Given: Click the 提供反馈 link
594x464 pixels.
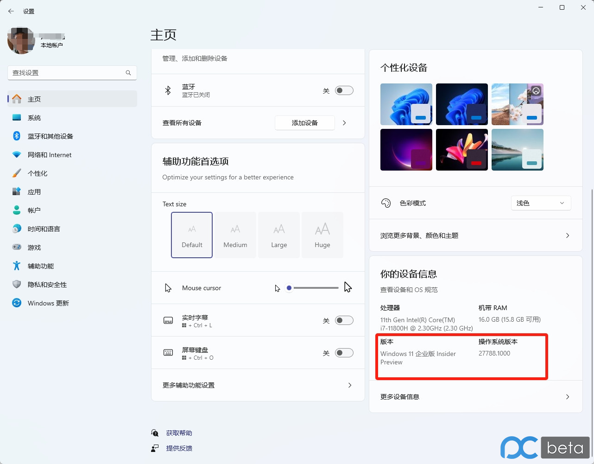Looking at the screenshot, I should pyautogui.click(x=179, y=448).
